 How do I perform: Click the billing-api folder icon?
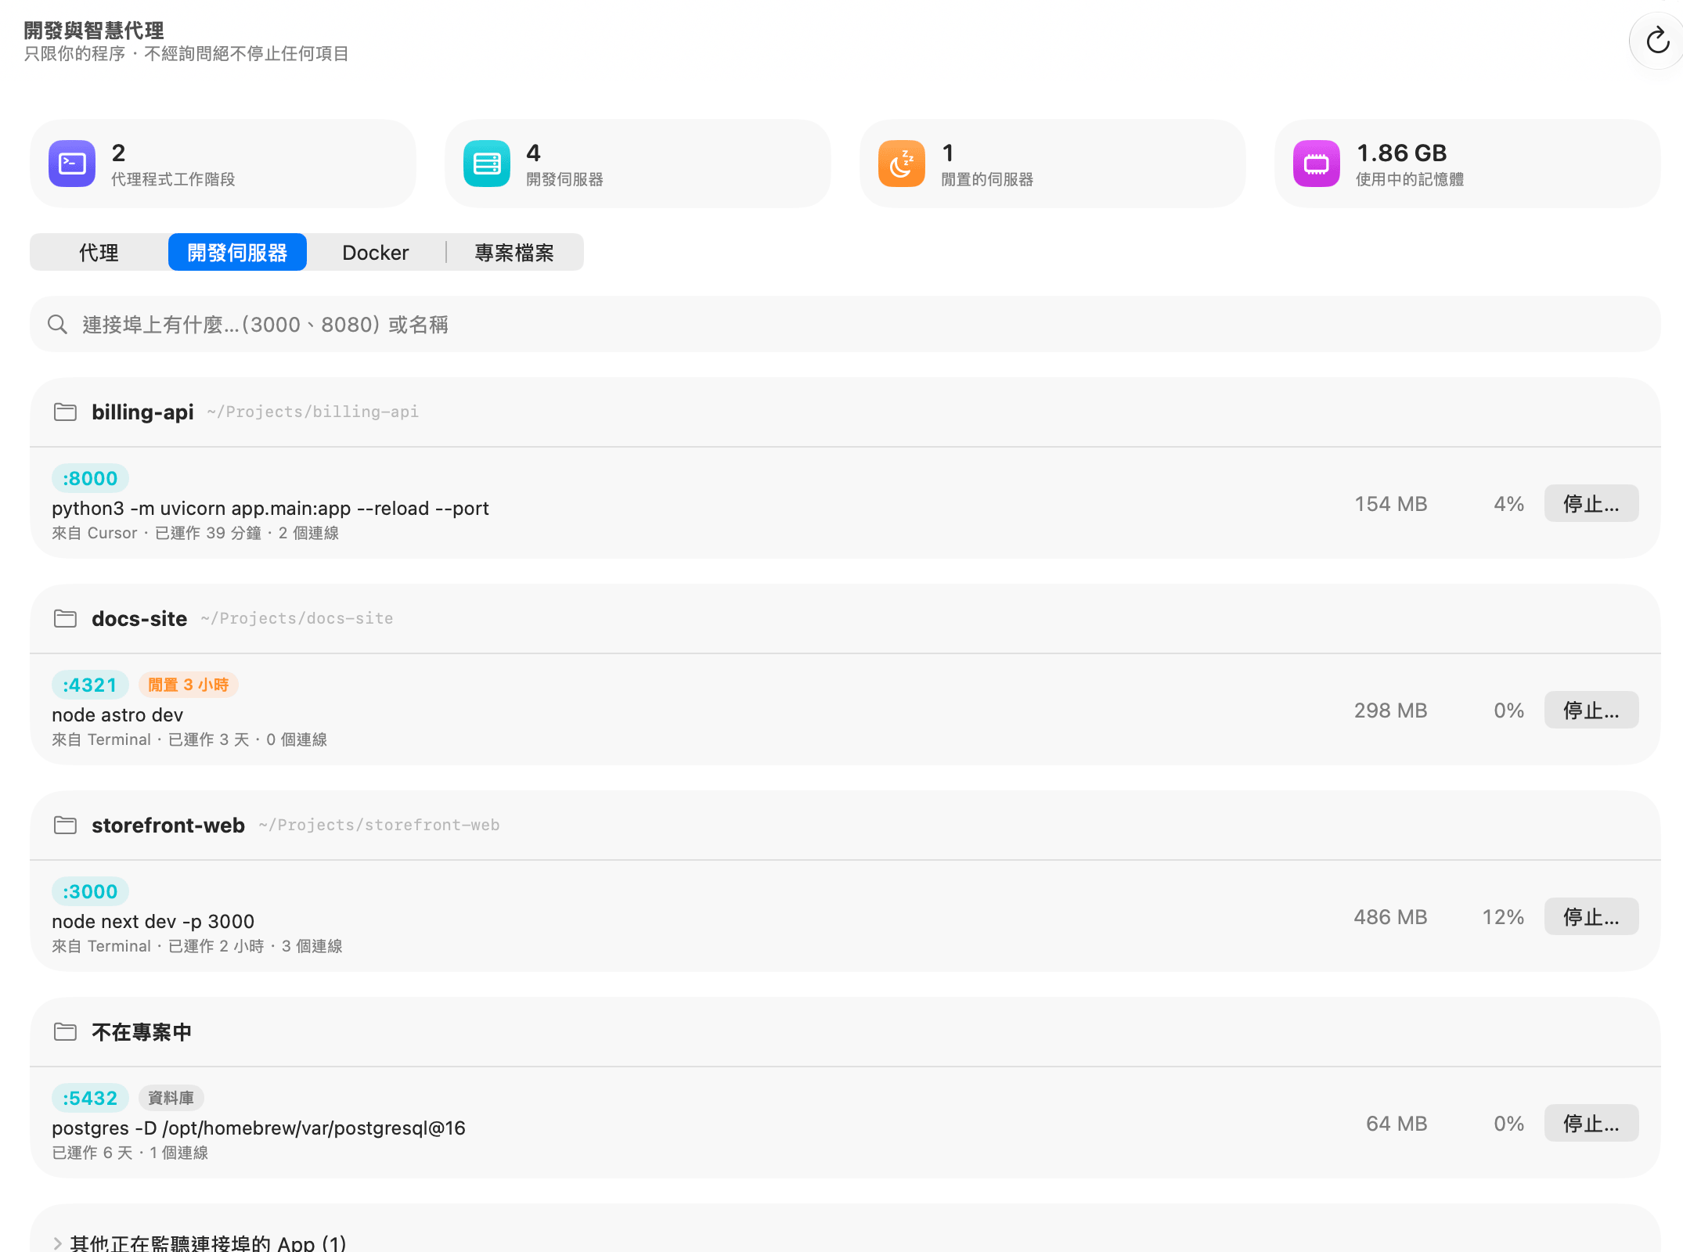[x=65, y=412]
